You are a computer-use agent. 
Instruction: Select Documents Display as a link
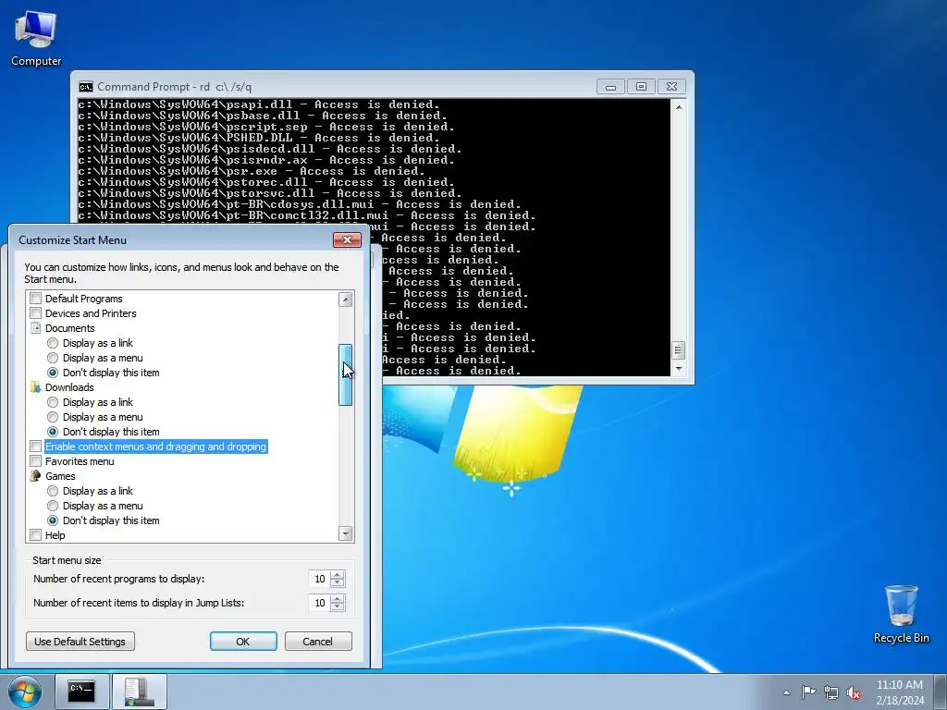pyautogui.click(x=53, y=343)
